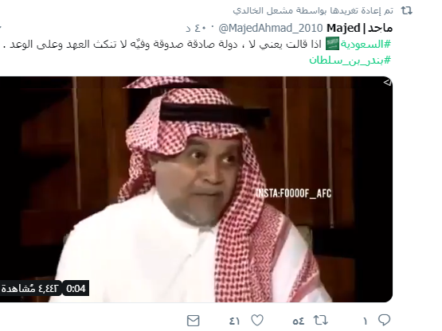442x331 pixels.
Task: Click the Saudi flag emoji in tweet
Action: [x=332, y=45]
